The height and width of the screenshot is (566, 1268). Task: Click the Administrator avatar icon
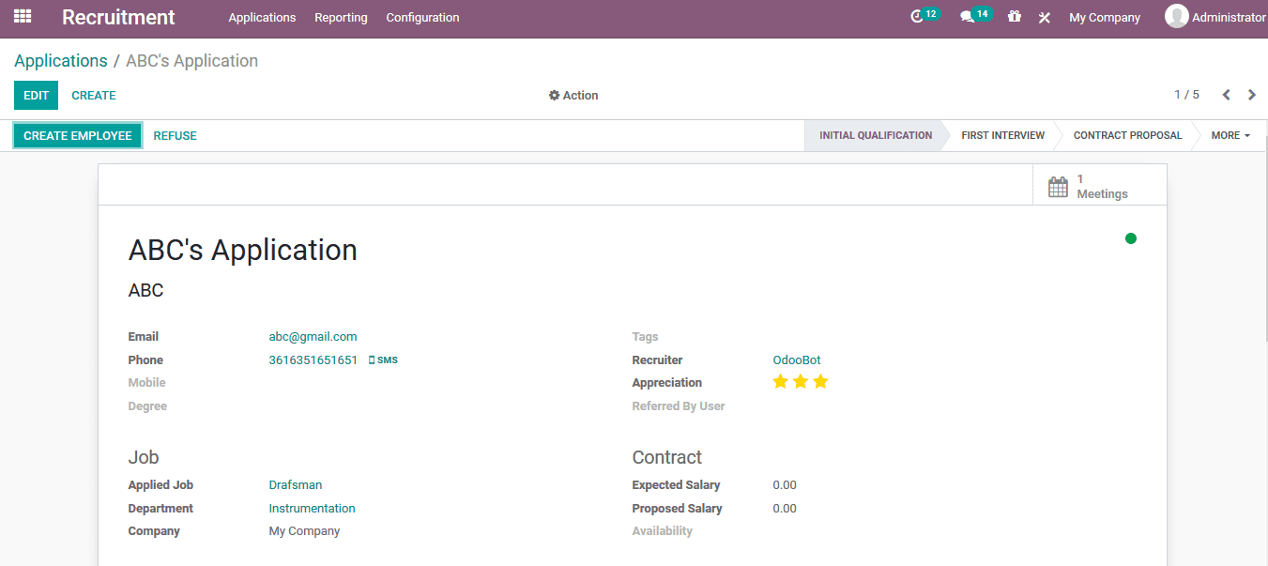[x=1175, y=15]
